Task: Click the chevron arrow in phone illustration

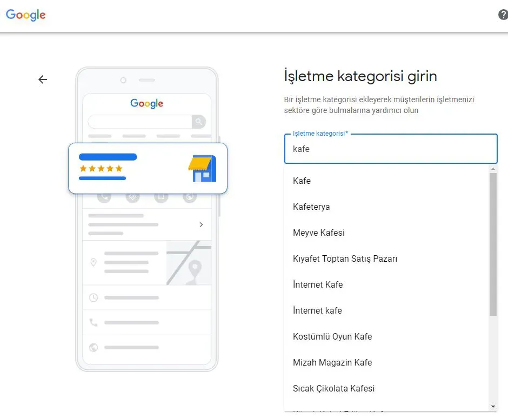Action: (201, 224)
